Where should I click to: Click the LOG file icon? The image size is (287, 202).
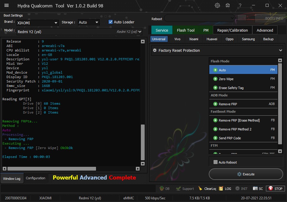[221, 188]
